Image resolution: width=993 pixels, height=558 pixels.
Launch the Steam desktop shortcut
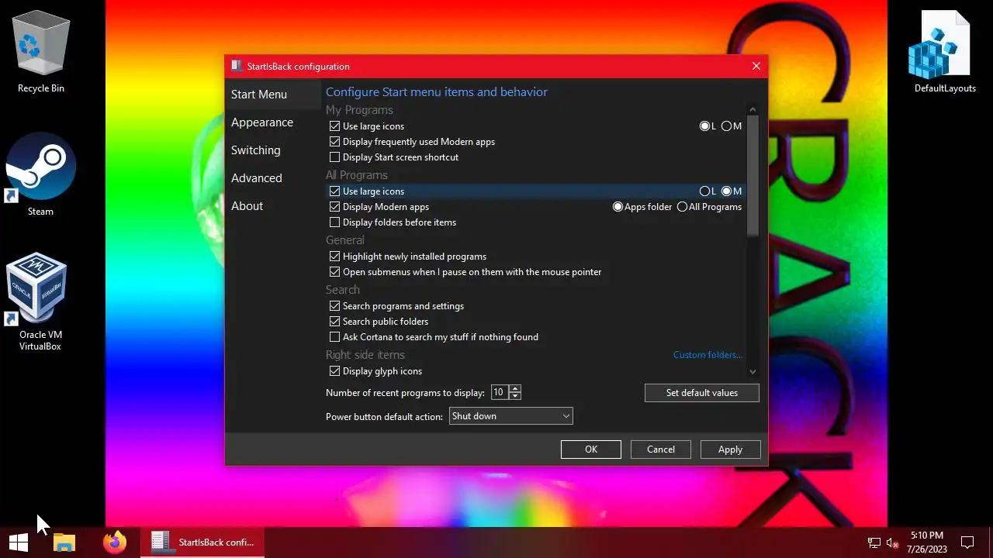click(41, 174)
